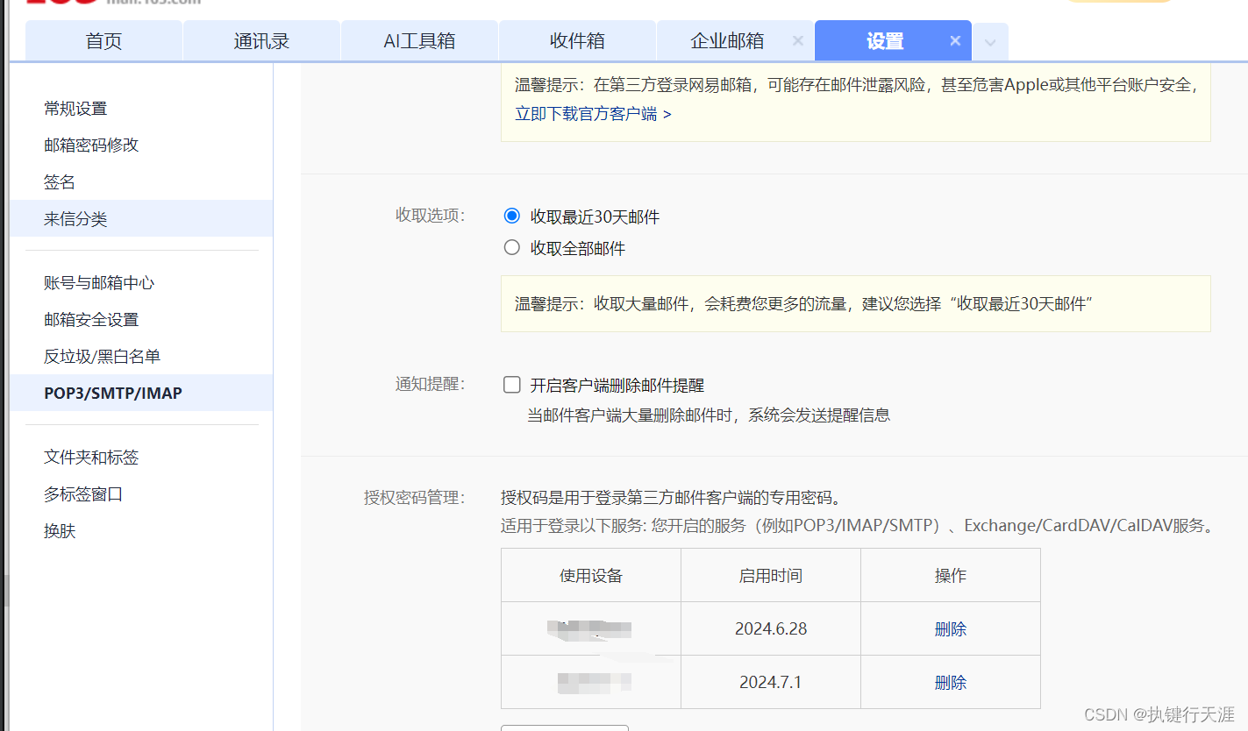
Task: Select 收取最近30天邮件 radio option
Action: 512,216
